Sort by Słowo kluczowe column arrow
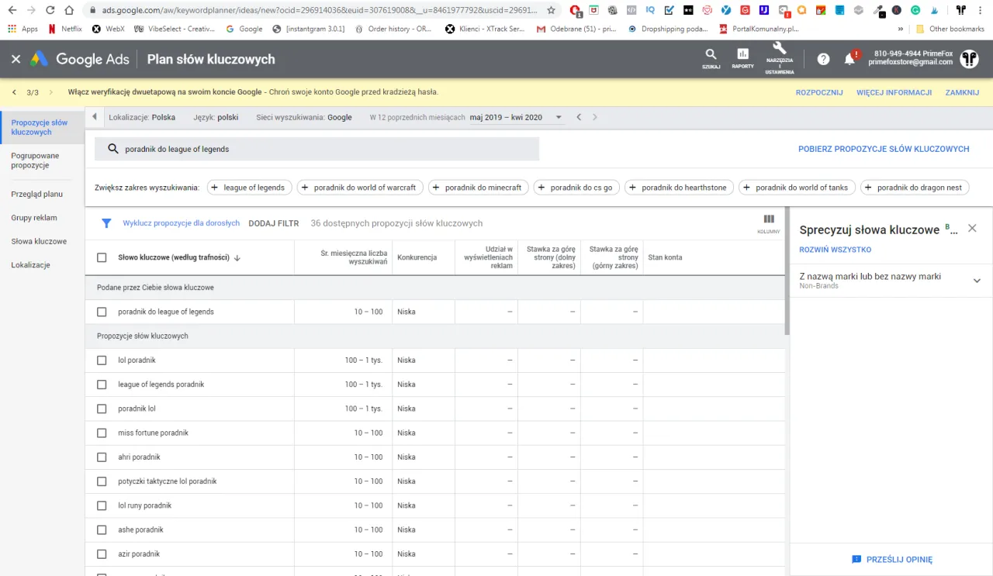Screen dimensions: 993x576 pyautogui.click(x=237, y=258)
